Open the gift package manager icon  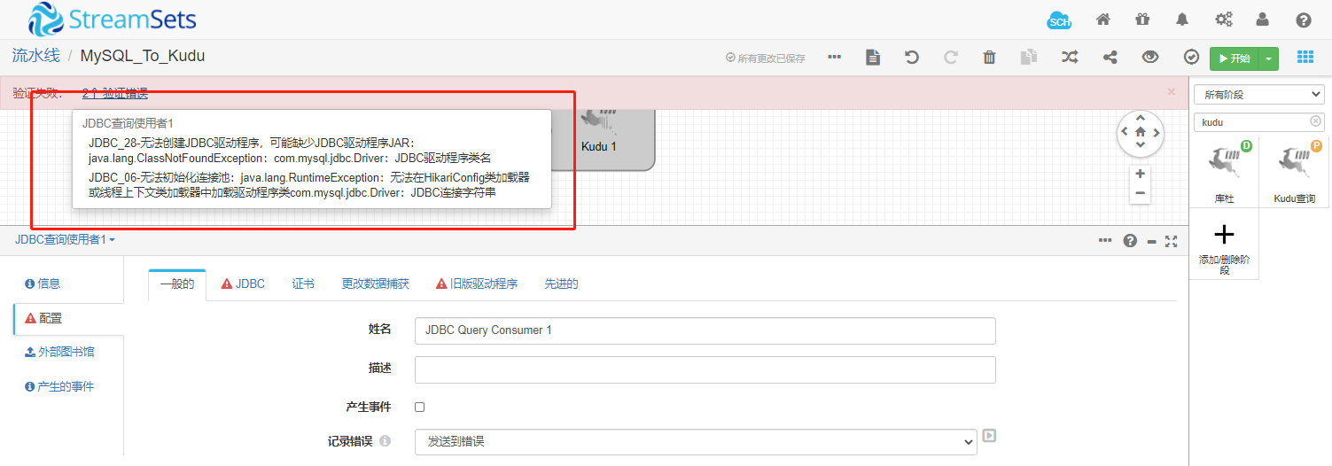1142,19
